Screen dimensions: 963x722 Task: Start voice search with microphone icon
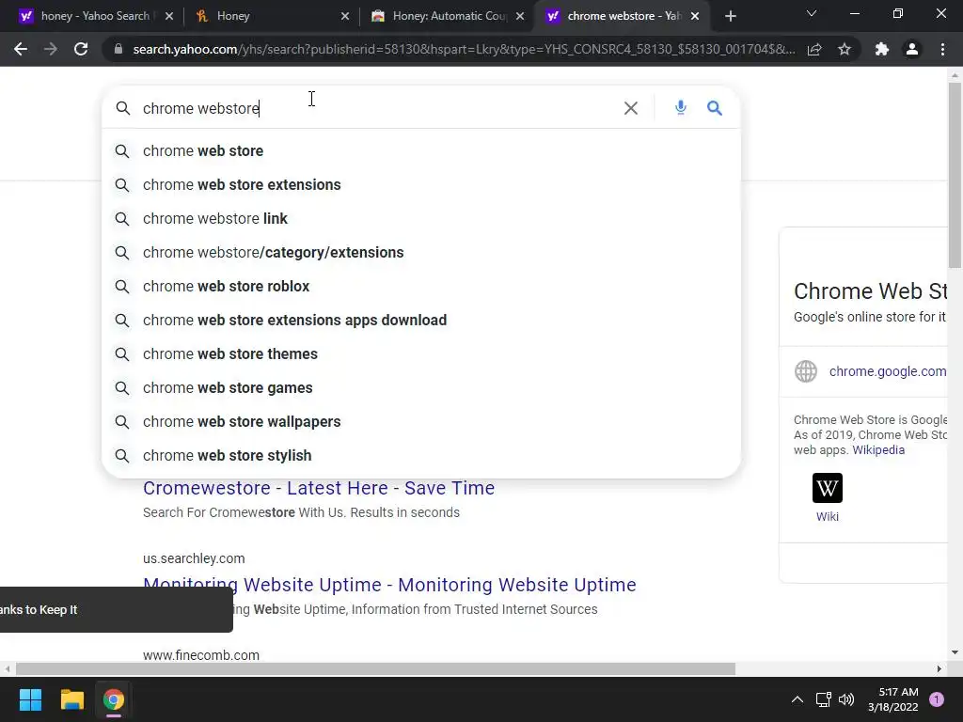(x=681, y=108)
